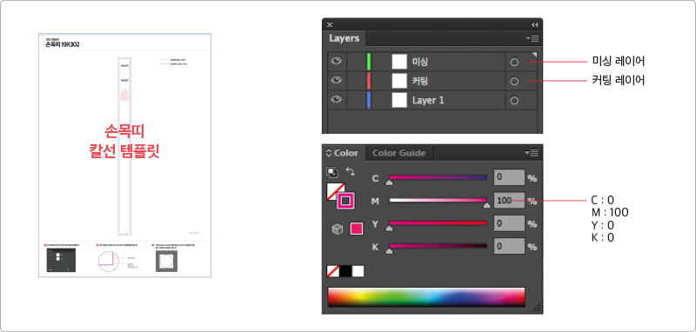The height and width of the screenshot is (332, 696).
Task: Close the Layers panel with X
Action: pos(330,25)
